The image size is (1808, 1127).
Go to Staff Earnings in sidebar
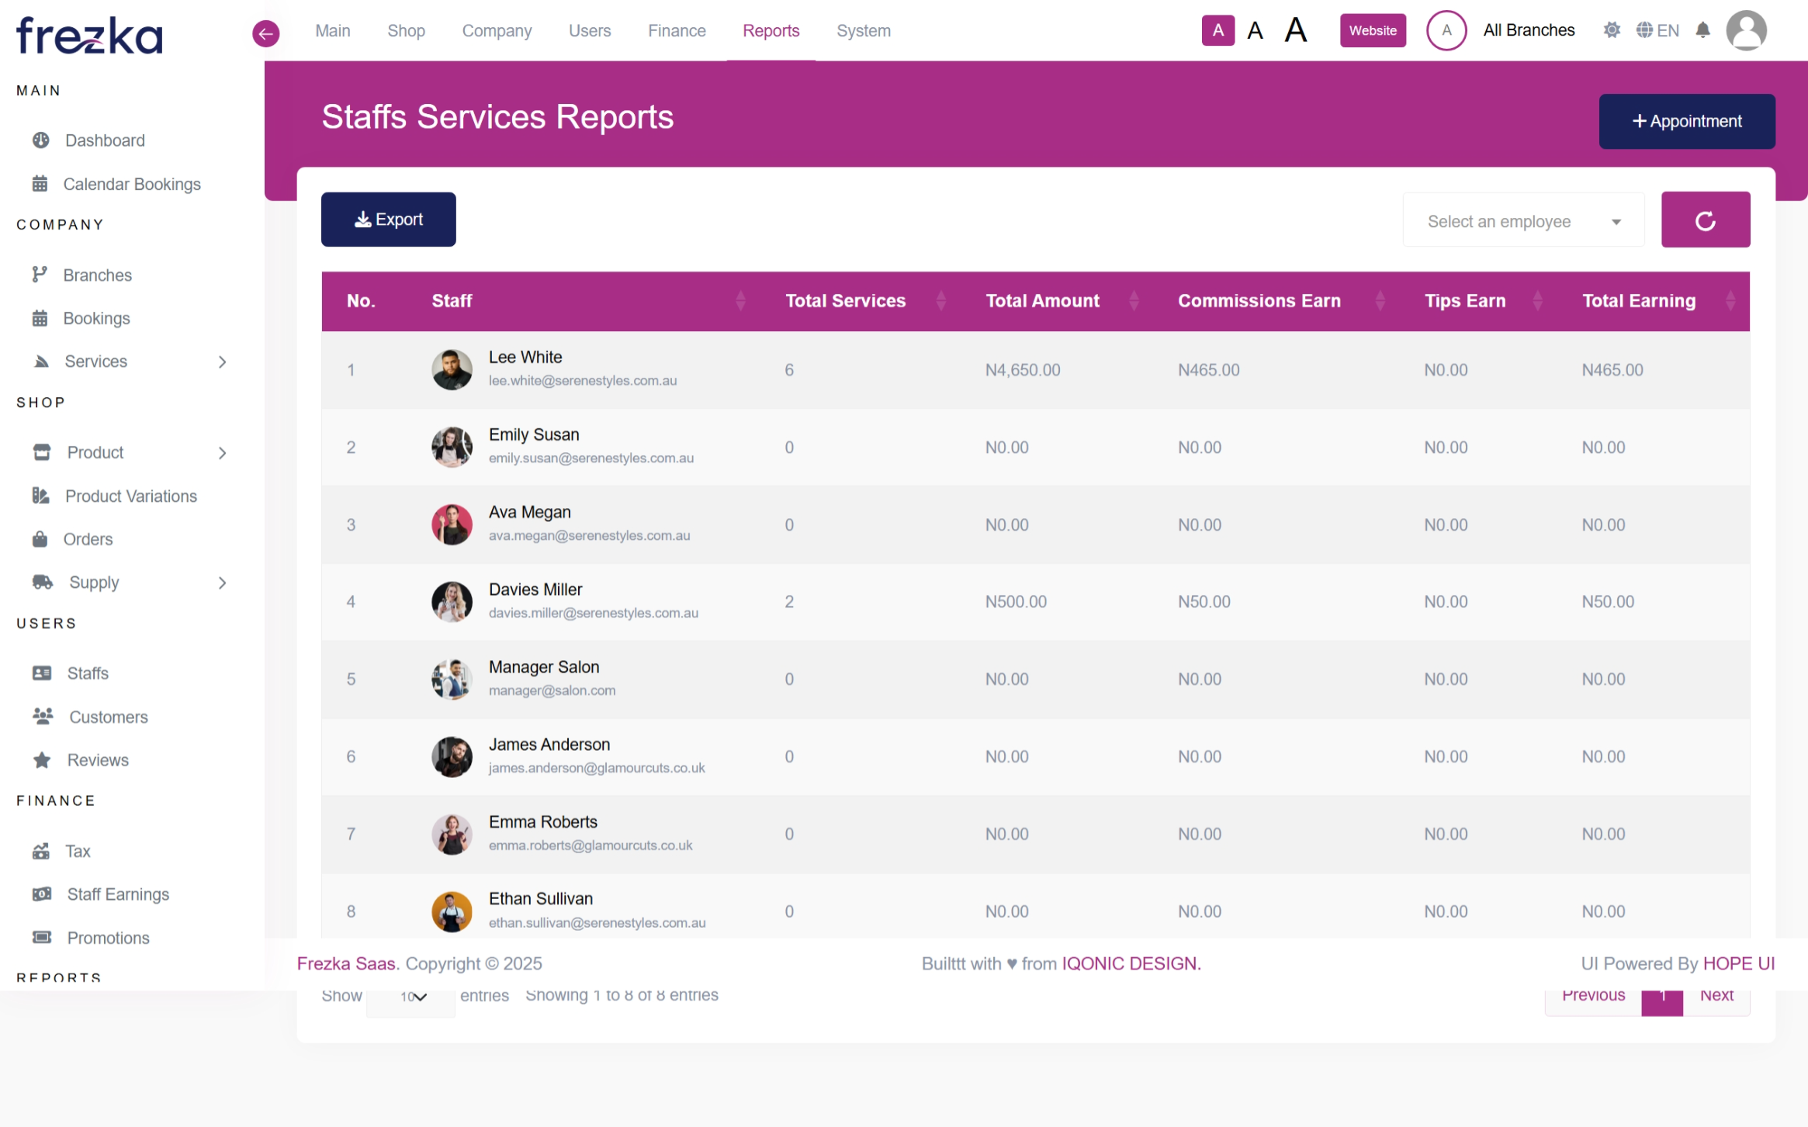coord(117,894)
